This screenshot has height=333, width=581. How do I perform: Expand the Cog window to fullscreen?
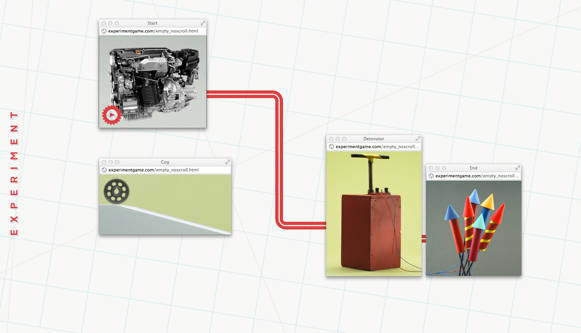pos(227,162)
